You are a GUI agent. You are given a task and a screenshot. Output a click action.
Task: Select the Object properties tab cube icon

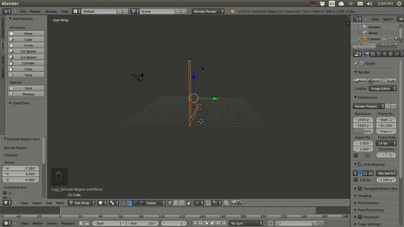coord(391,54)
